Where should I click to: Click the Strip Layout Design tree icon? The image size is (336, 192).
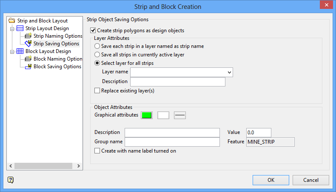[20, 28]
